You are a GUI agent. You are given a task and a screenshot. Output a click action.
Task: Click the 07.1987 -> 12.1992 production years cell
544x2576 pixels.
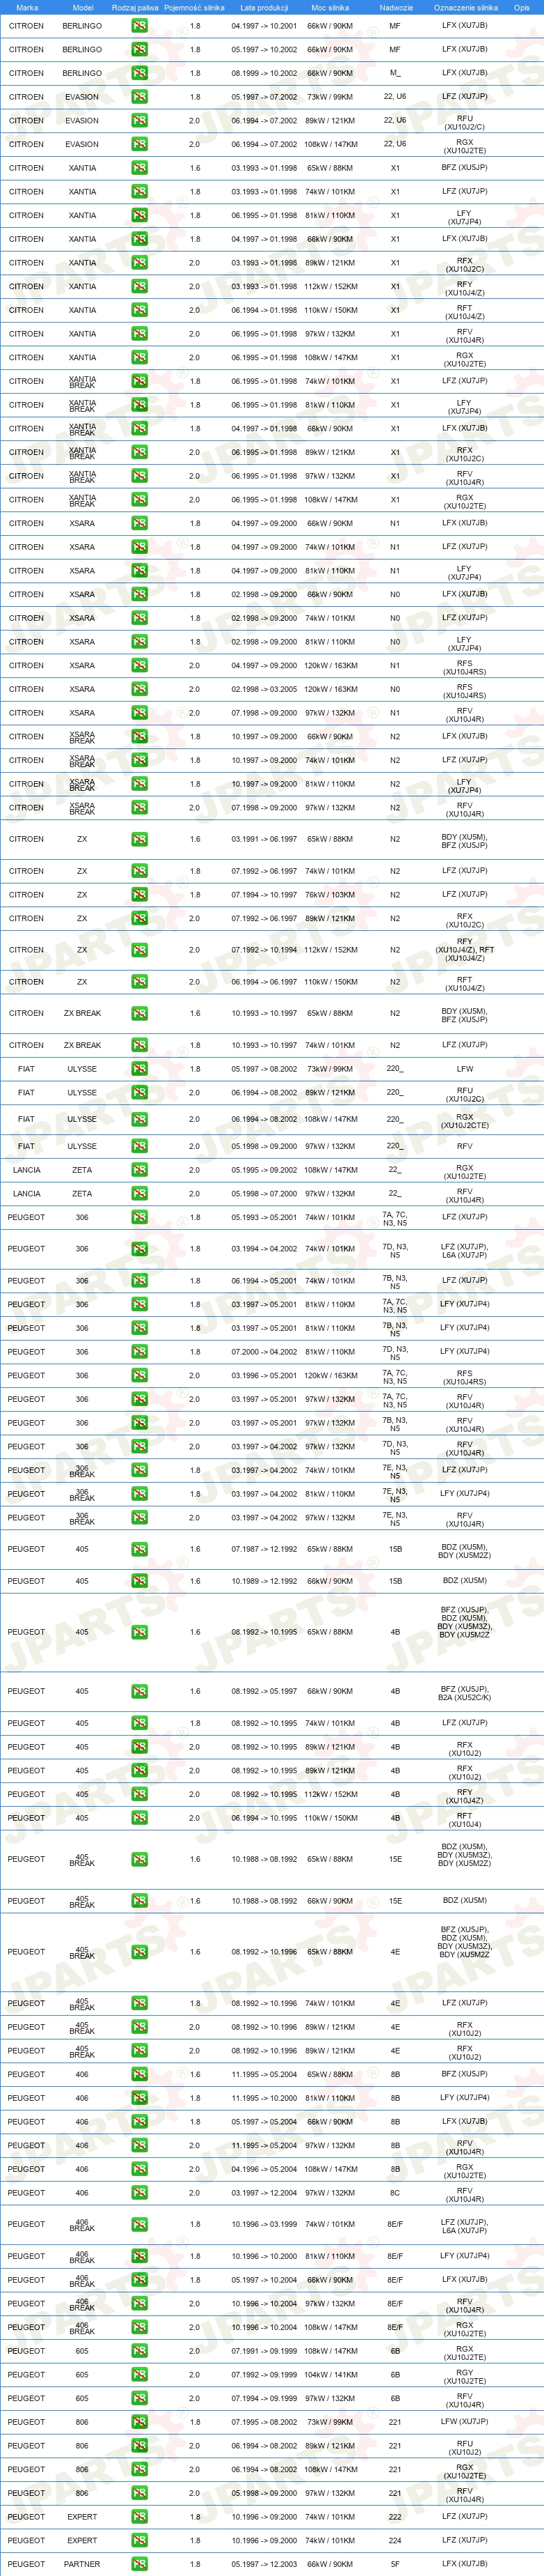tap(264, 1549)
